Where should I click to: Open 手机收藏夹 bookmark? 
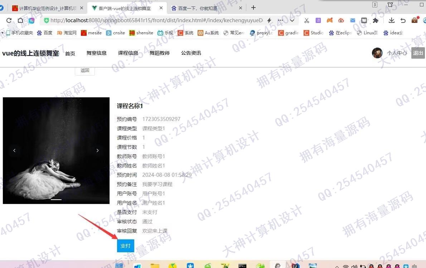[x=19, y=33]
